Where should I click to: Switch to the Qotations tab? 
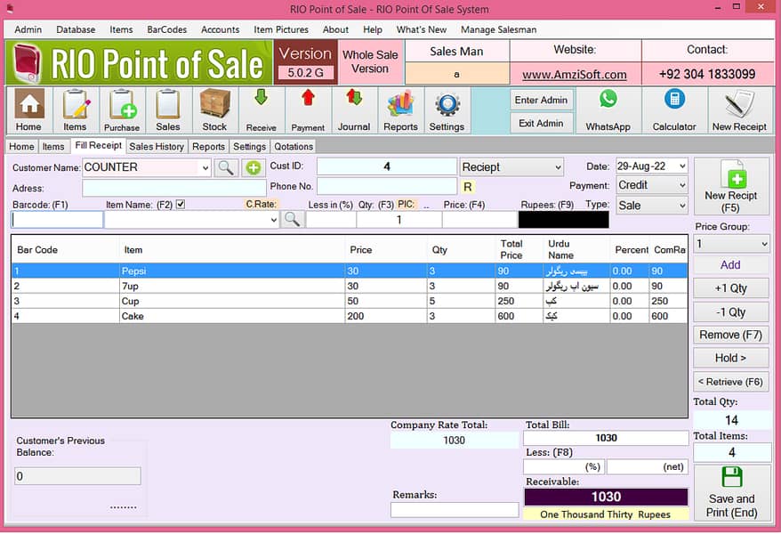pyautogui.click(x=294, y=147)
